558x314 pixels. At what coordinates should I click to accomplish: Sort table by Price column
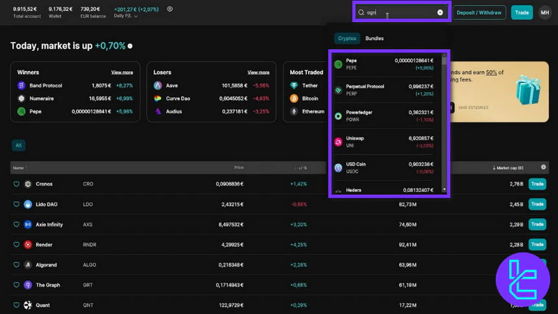click(x=239, y=167)
